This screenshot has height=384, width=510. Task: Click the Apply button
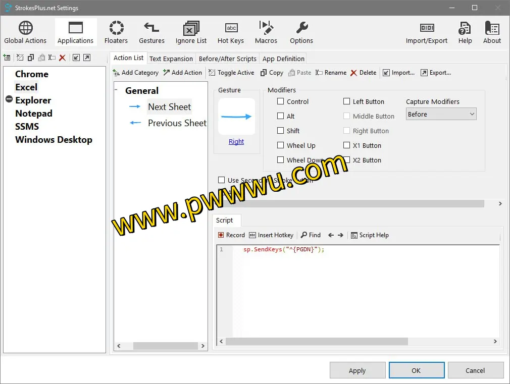(358, 370)
